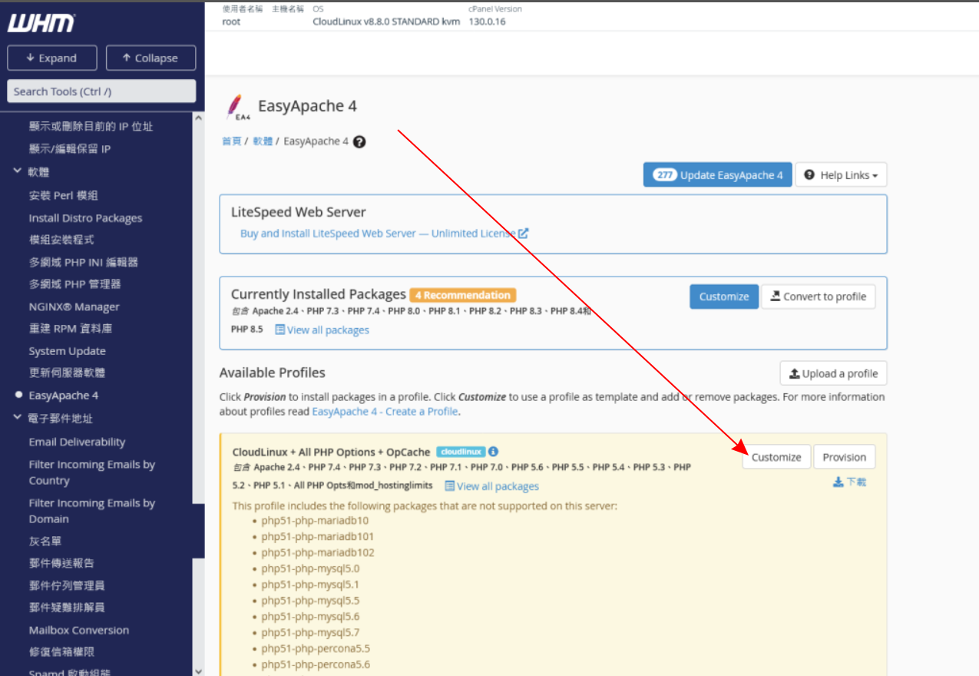Collapse all sidebar menu sections

coord(150,58)
